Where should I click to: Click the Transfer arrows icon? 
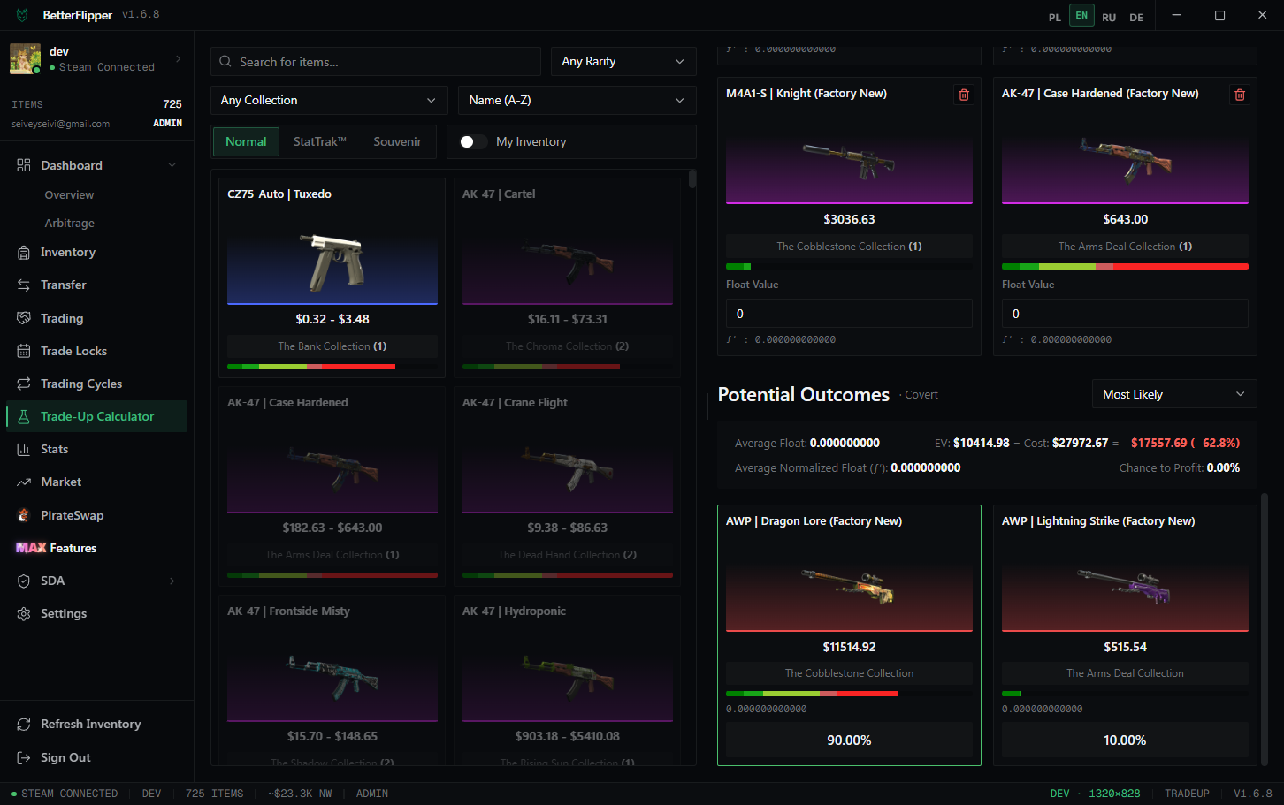pyautogui.click(x=24, y=285)
